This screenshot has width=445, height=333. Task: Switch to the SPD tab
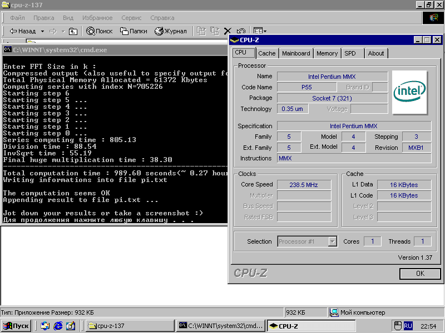[x=352, y=53]
